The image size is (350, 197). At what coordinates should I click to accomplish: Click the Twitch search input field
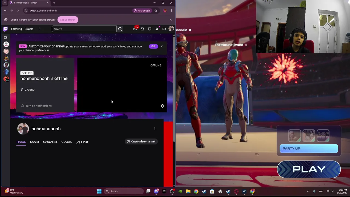[x=84, y=29]
